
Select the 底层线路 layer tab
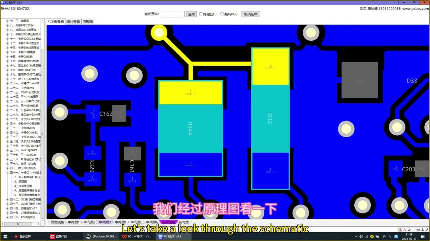(168, 222)
